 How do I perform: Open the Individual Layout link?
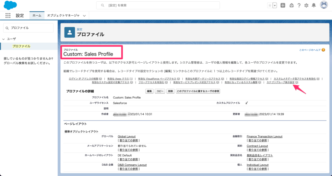pos(257,165)
